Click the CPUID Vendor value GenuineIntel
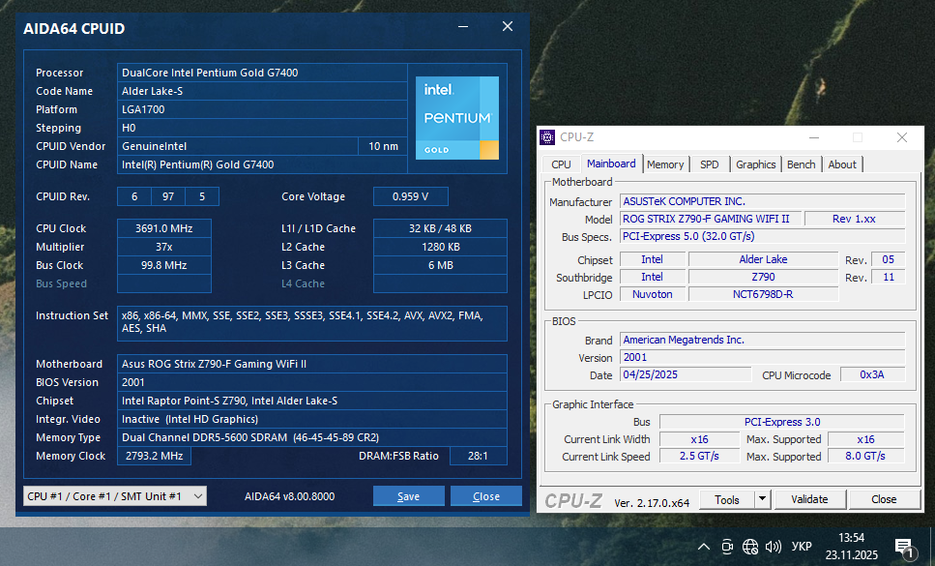 click(238, 146)
